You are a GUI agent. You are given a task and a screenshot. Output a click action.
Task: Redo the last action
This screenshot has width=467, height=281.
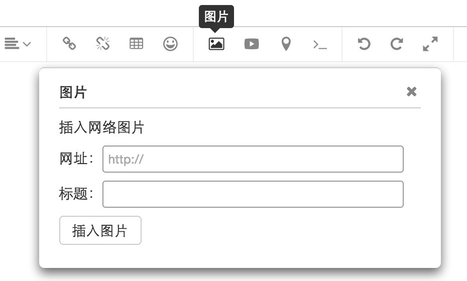(x=397, y=44)
